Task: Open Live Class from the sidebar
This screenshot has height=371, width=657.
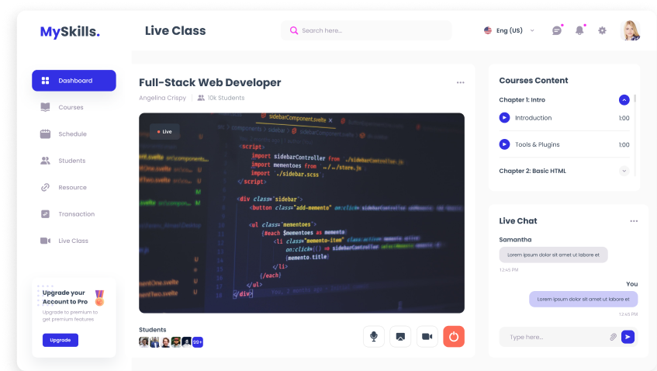Action: 74,241
